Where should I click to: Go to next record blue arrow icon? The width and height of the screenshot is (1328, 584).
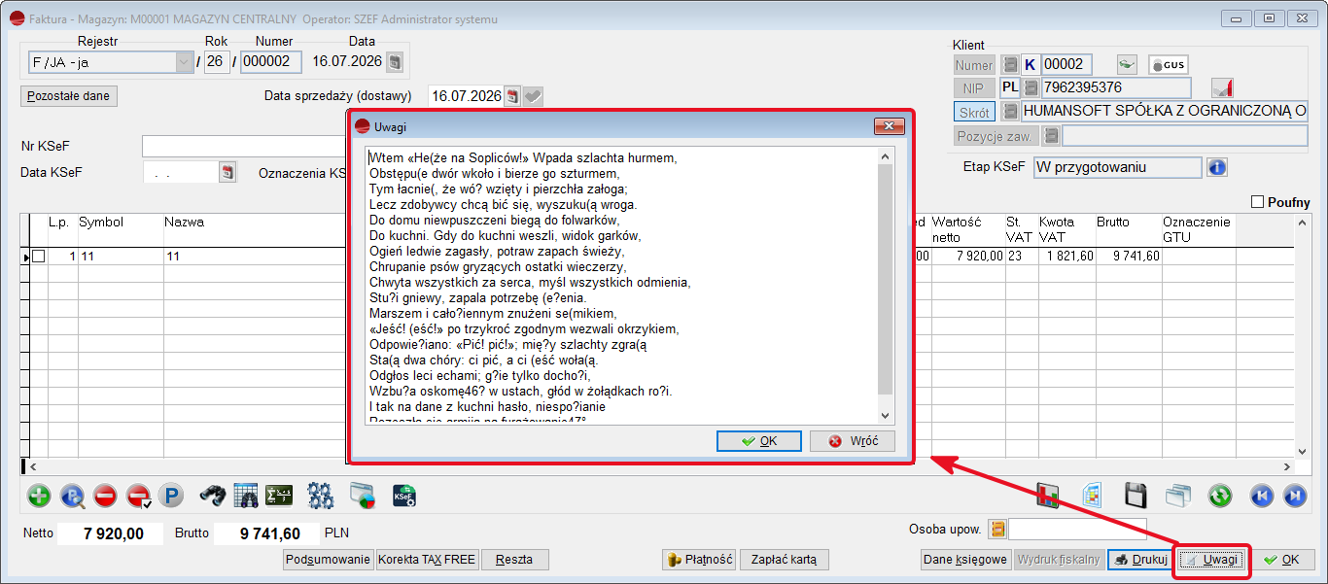pos(1294,496)
